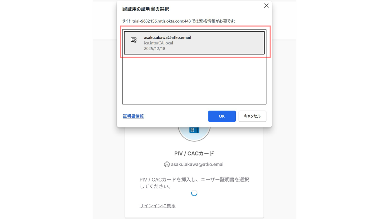Click the 2025/12/18 expiry date text
The height and width of the screenshot is (219, 389).
click(x=155, y=48)
